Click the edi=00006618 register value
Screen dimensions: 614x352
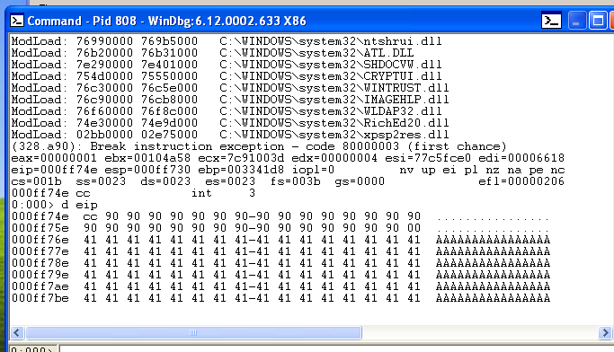click(x=521, y=158)
